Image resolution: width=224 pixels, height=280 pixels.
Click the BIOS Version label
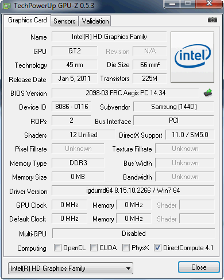coord(29,94)
